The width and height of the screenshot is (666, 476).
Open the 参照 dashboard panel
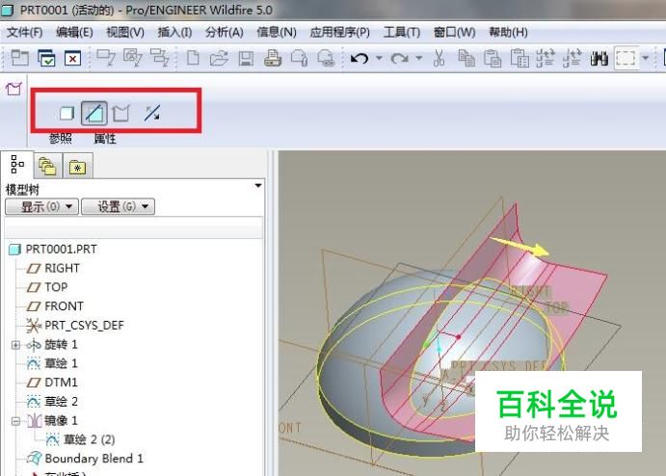pyautogui.click(x=60, y=139)
